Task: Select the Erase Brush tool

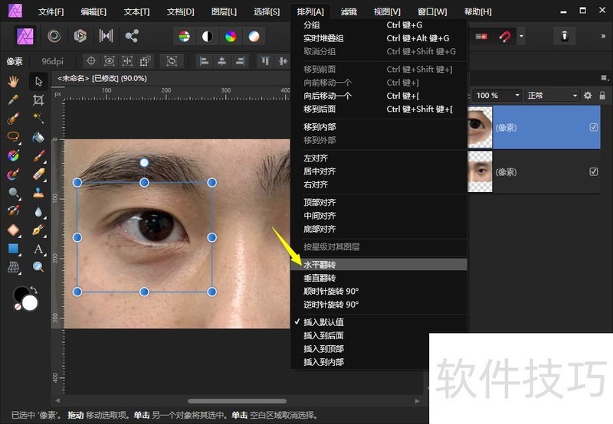Action: pyautogui.click(x=38, y=174)
